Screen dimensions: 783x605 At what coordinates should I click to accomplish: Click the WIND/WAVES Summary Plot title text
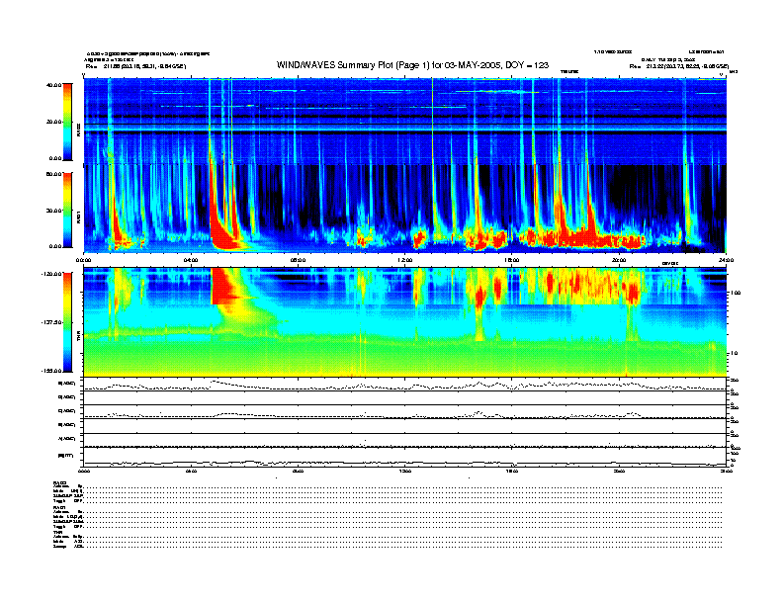(412, 65)
